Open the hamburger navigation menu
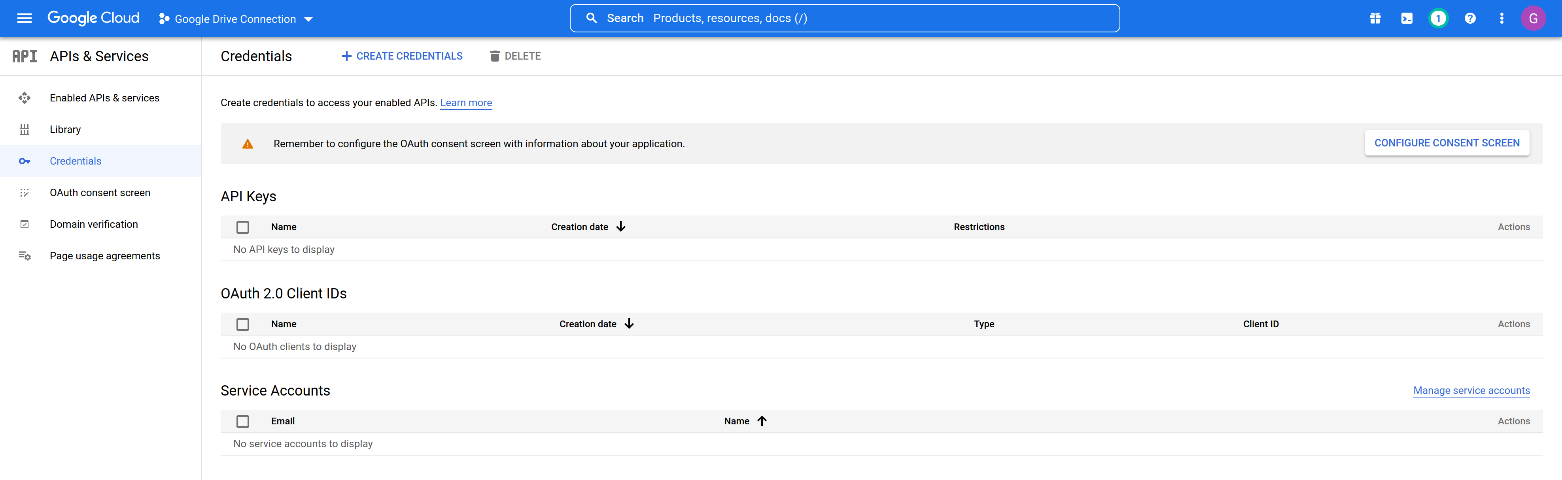 click(24, 18)
